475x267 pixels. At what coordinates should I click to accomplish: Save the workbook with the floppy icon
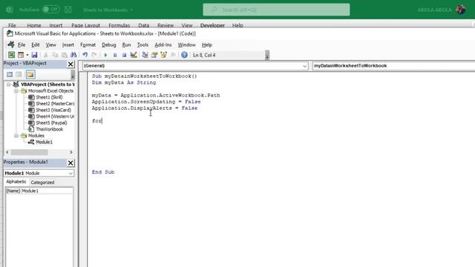click(34, 55)
